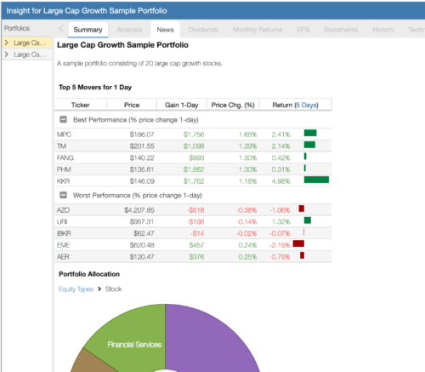Collapse the Best Performance group
Image resolution: width=425 pixels, height=372 pixels.
tap(63, 119)
